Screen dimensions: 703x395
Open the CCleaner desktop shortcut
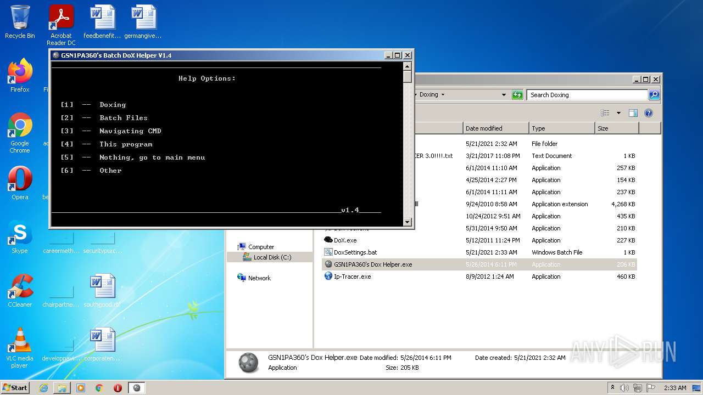click(20, 291)
